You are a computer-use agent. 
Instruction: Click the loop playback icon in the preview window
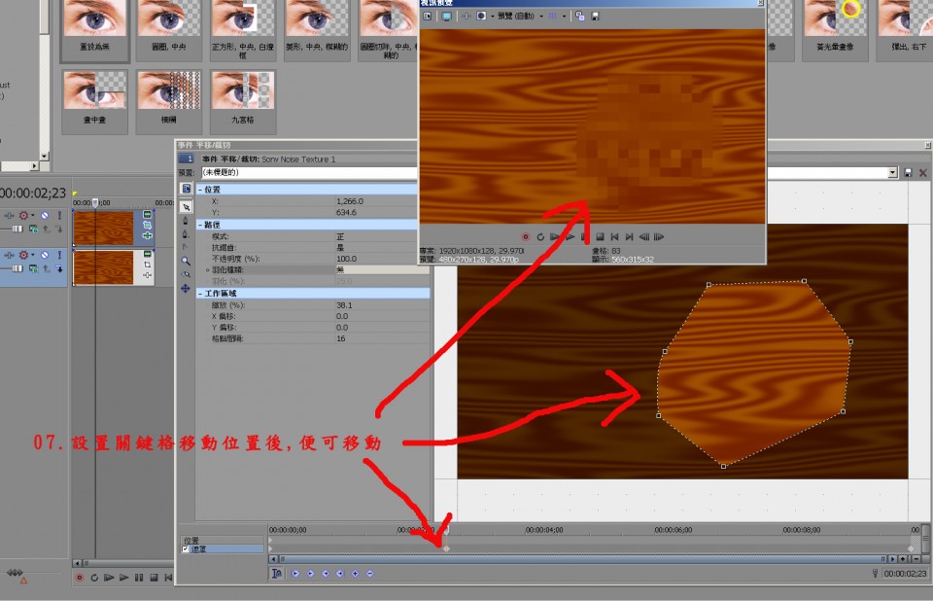click(x=540, y=236)
